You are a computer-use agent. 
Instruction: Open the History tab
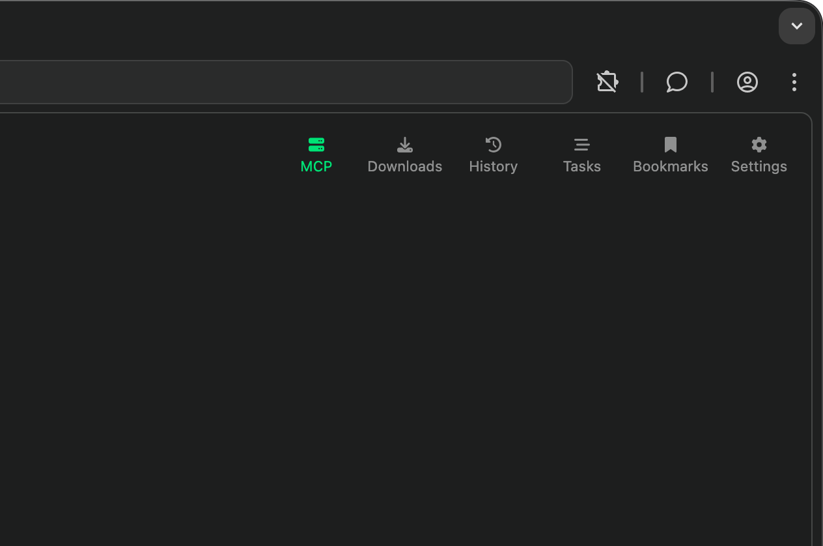[x=493, y=166]
